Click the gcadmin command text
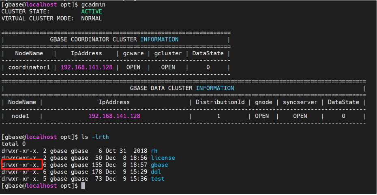 [92, 4]
